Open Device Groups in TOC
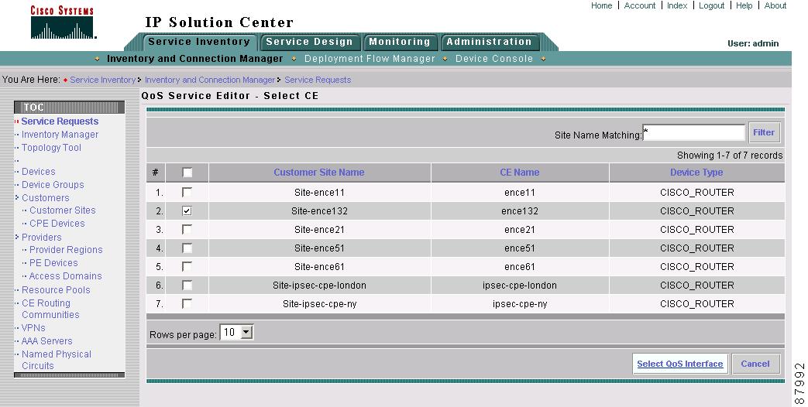This screenshot has height=407, width=808. (x=53, y=185)
